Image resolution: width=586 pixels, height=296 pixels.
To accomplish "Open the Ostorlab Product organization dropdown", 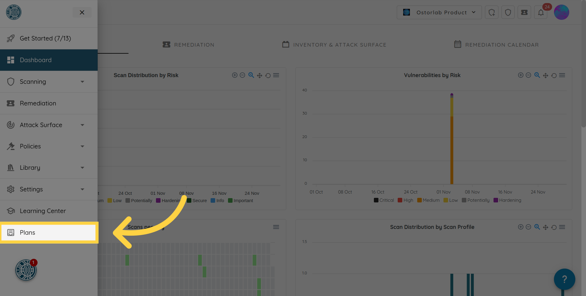I will 439,12.
